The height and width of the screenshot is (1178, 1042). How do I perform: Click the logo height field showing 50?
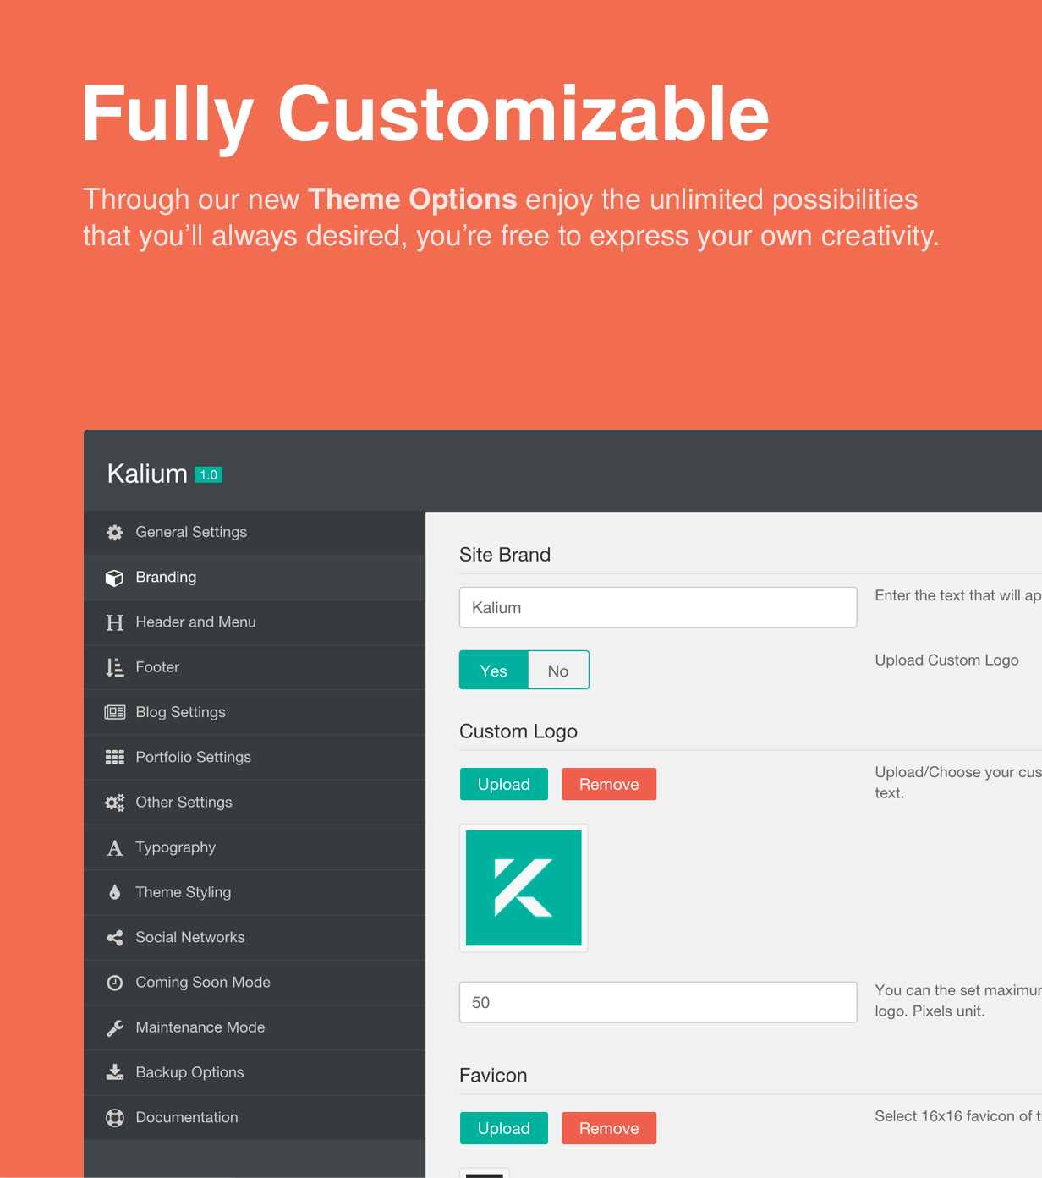pos(658,1002)
